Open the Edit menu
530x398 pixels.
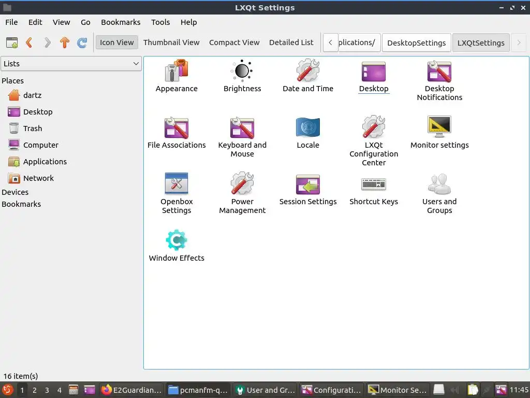(35, 22)
